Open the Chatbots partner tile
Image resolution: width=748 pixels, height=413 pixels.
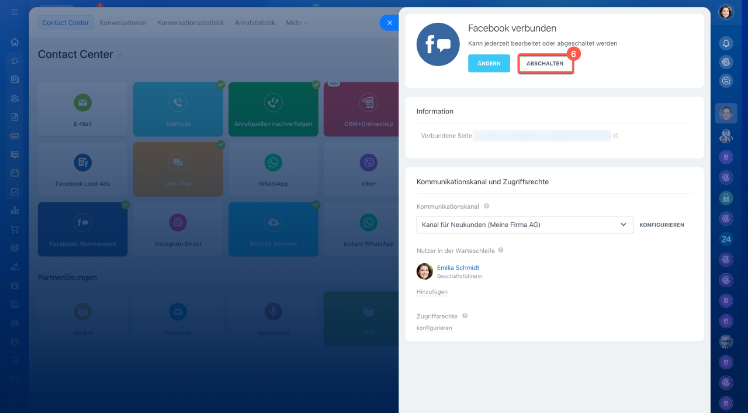178,319
